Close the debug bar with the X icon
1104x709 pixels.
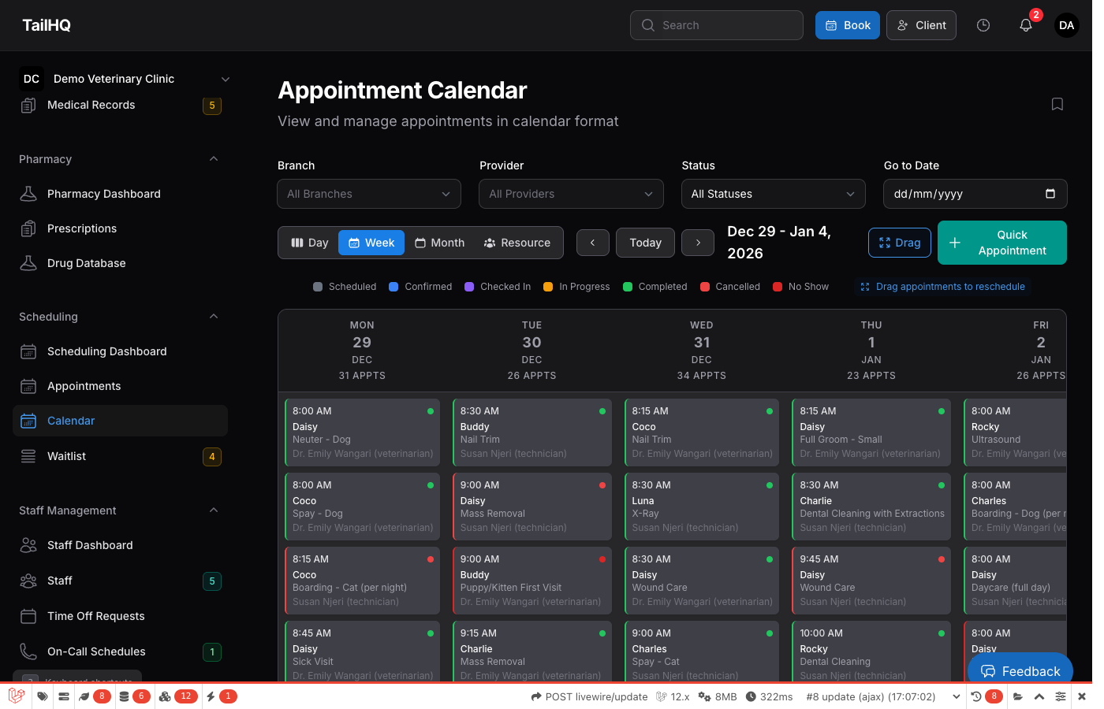1082,696
